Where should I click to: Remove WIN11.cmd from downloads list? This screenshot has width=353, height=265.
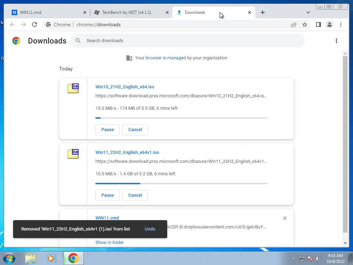click(x=284, y=218)
